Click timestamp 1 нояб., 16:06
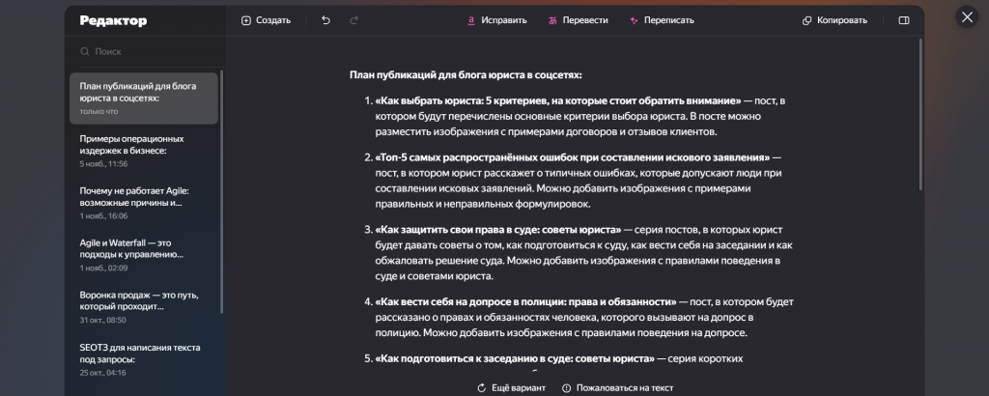Image resolution: width=989 pixels, height=396 pixels. tap(104, 215)
